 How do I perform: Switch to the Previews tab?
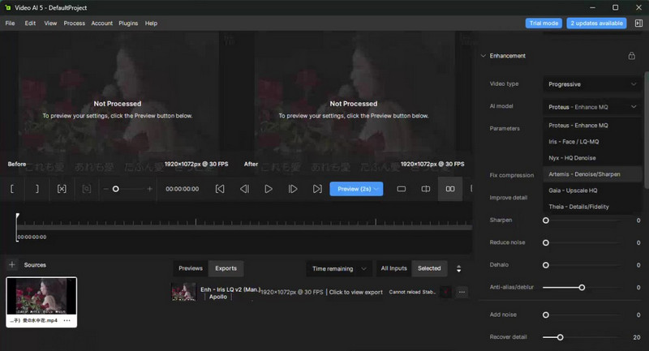[x=191, y=268]
